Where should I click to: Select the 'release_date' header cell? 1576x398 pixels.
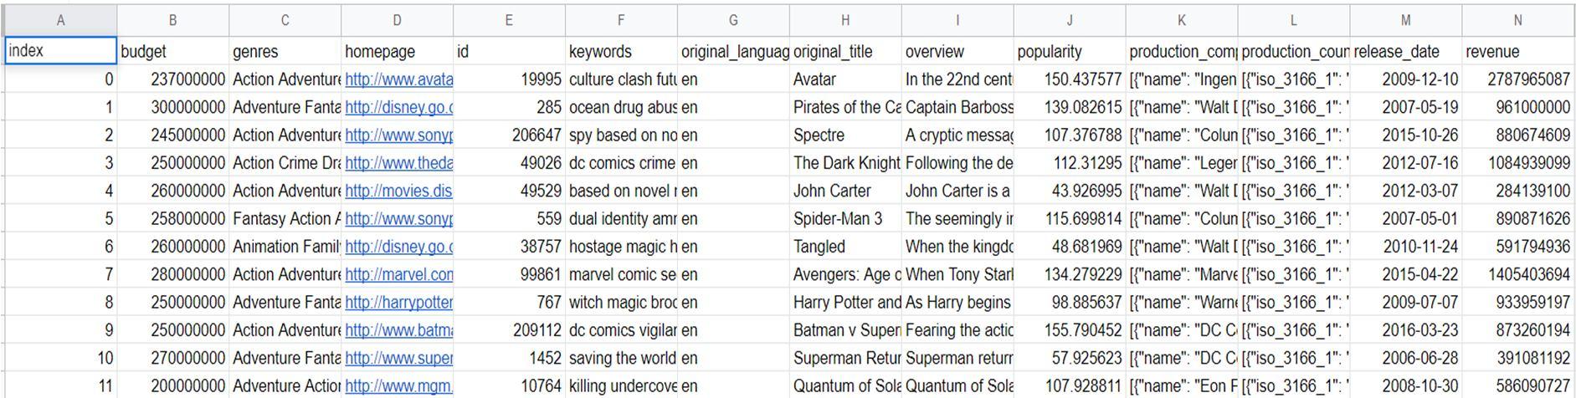click(1406, 51)
